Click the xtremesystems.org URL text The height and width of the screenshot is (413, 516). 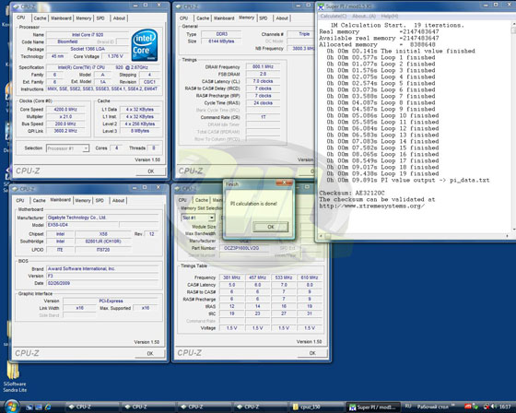tap(372, 206)
